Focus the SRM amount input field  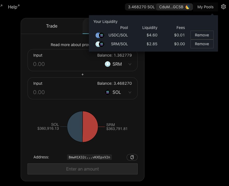39,64
